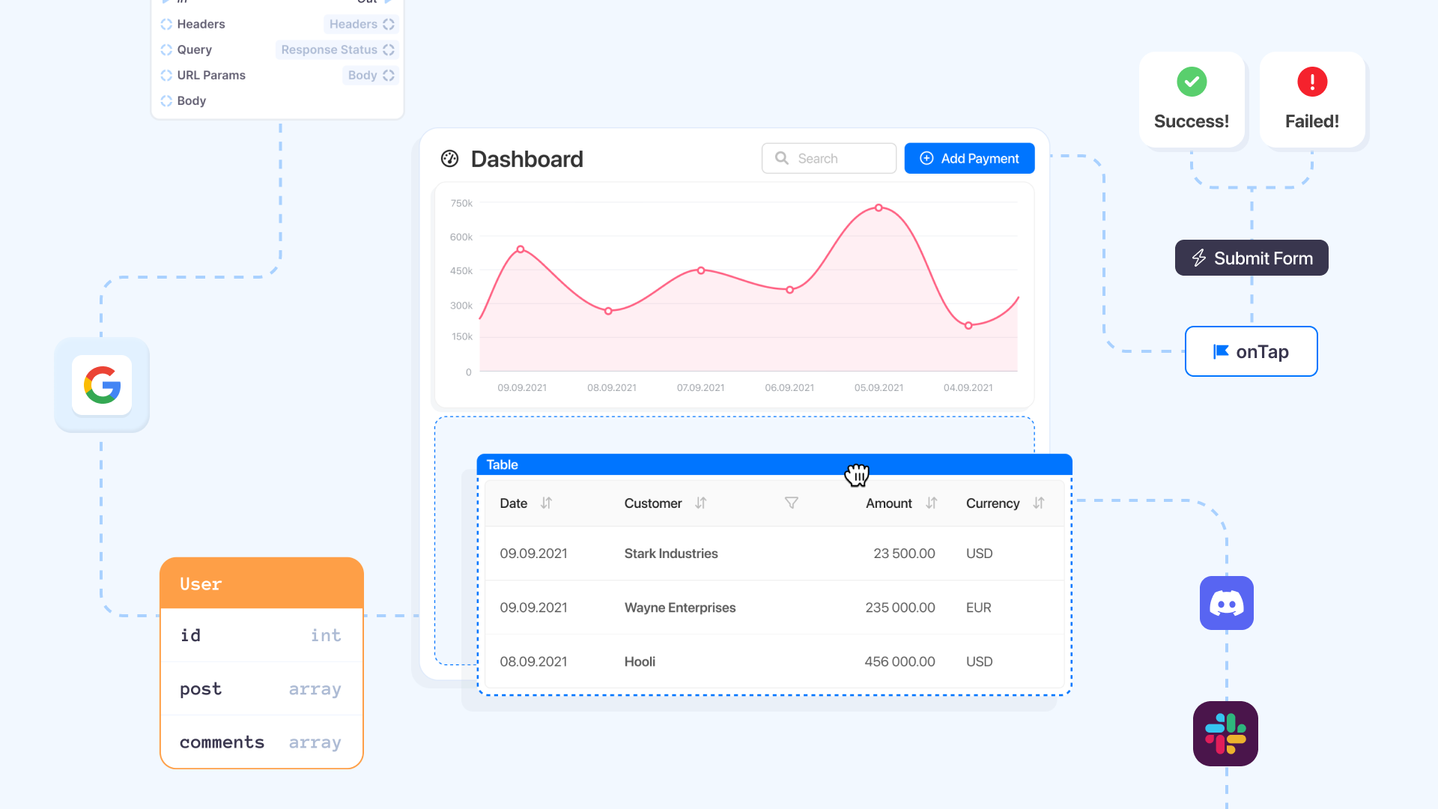Sort table by Currency column arrows

pos(1038,503)
